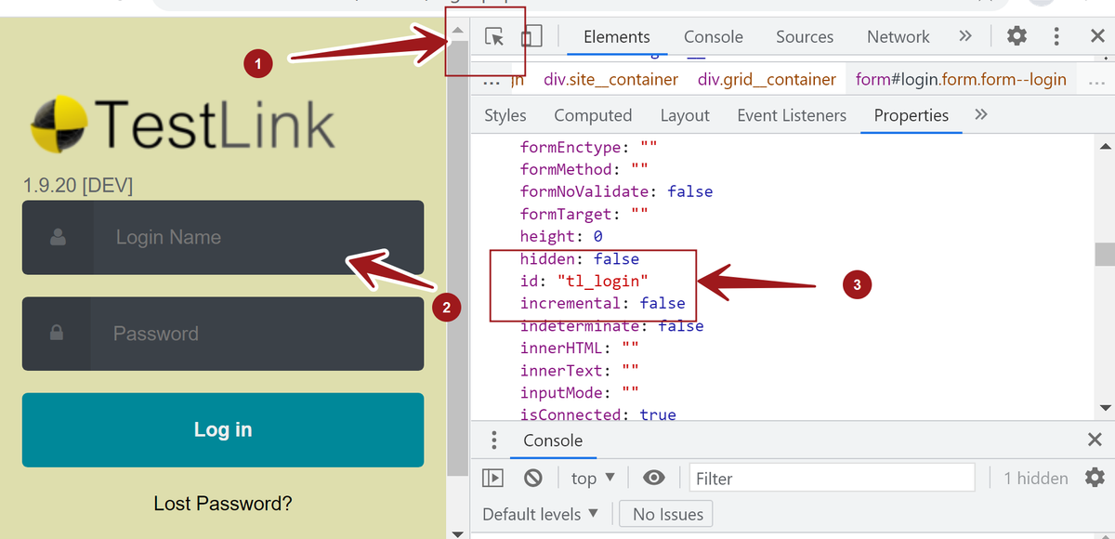The width and height of the screenshot is (1115, 539).
Task: Click the formNoValidate: false property
Action: [x=616, y=191]
